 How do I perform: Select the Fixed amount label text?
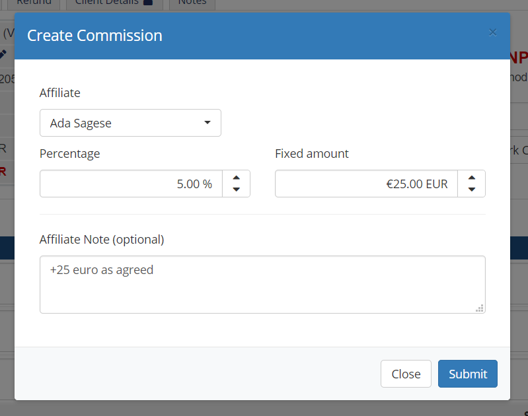tap(312, 154)
